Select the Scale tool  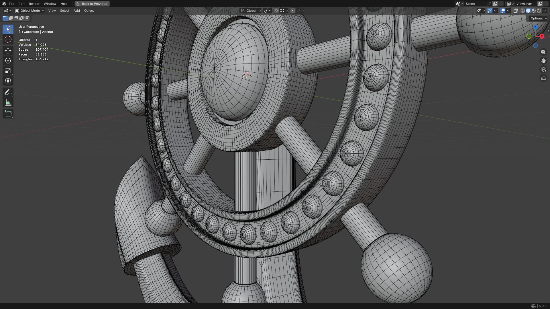8,71
